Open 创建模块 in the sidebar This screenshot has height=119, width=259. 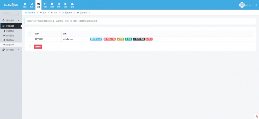click(x=10, y=31)
